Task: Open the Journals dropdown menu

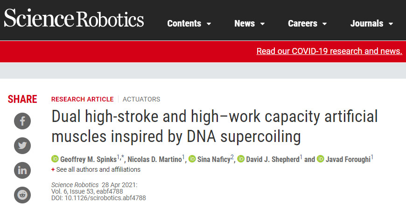Action: tap(371, 24)
